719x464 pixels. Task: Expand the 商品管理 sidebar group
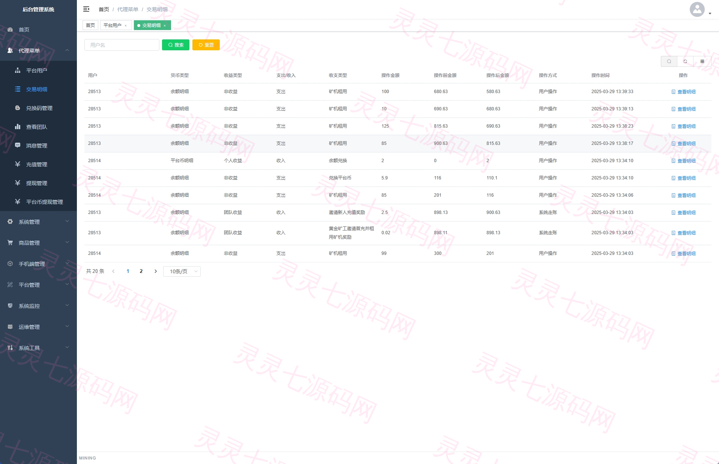point(38,243)
